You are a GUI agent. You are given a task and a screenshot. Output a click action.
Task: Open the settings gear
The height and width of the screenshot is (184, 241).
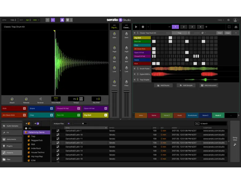pos(228,20)
